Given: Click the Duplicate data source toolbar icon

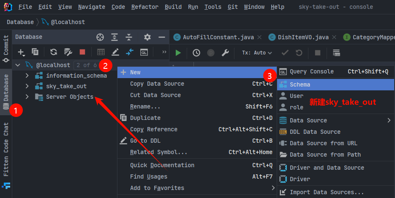Looking at the screenshot, I should click(x=35, y=52).
